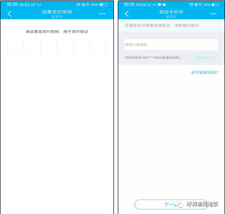Tap the message bubble icon on the 19:54 status bar
Image resolution: width=225 pixels, height=214 pixels.
pyautogui.click(x=159, y=5)
